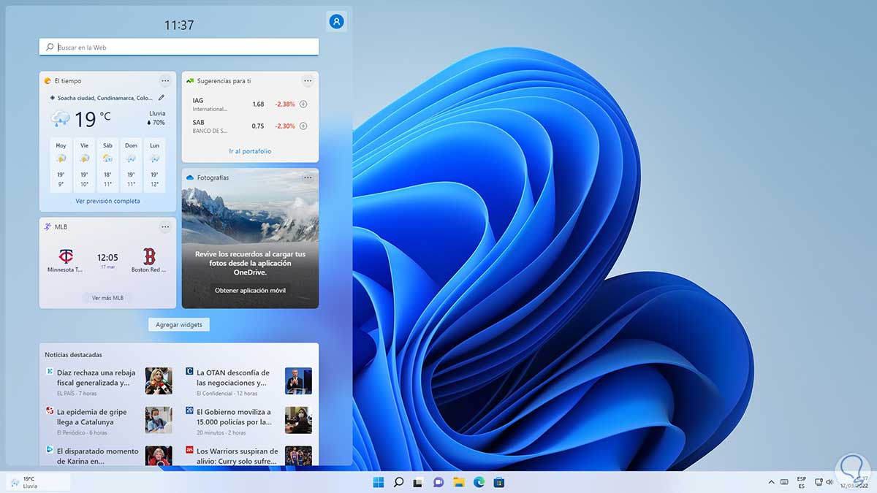The image size is (877, 493).
Task: Click the 20 minutos source icon
Action: [x=189, y=411]
